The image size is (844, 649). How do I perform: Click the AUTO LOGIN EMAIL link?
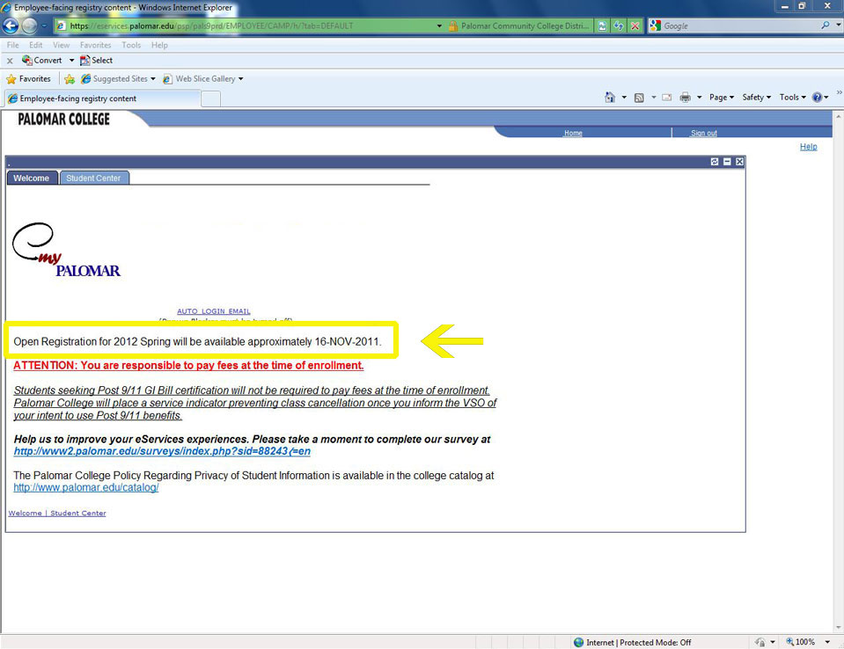click(214, 311)
